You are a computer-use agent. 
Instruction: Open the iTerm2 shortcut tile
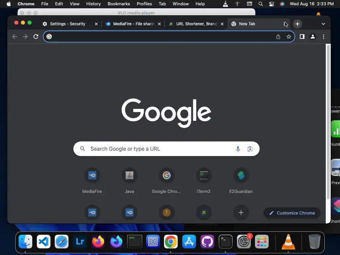click(x=204, y=180)
